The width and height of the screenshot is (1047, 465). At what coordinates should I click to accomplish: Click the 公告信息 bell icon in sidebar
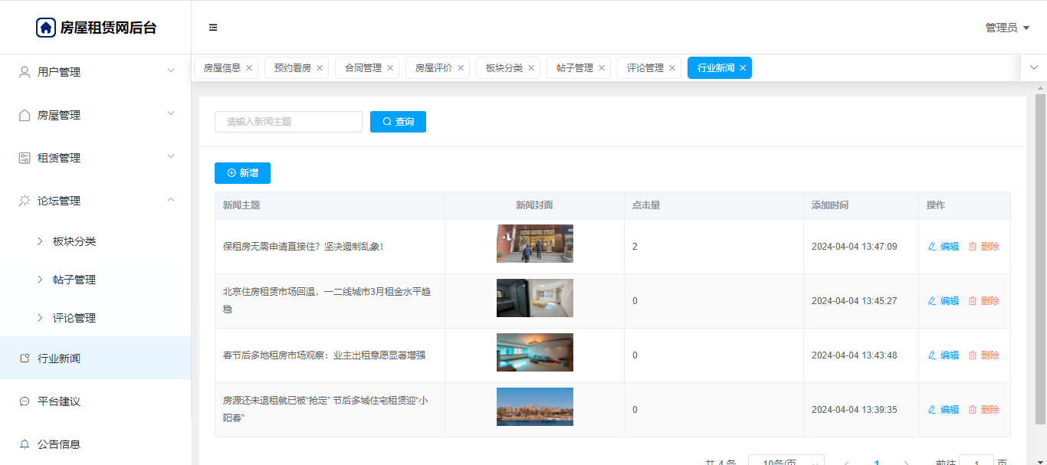(x=25, y=444)
